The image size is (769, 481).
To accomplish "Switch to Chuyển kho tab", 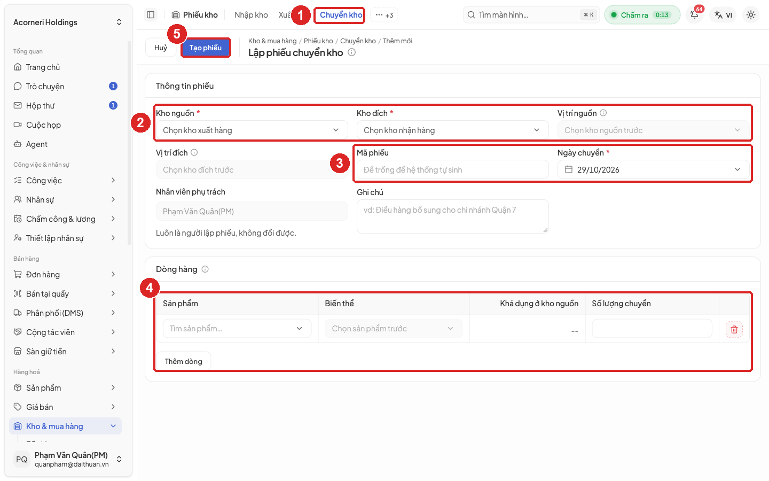I will point(341,15).
